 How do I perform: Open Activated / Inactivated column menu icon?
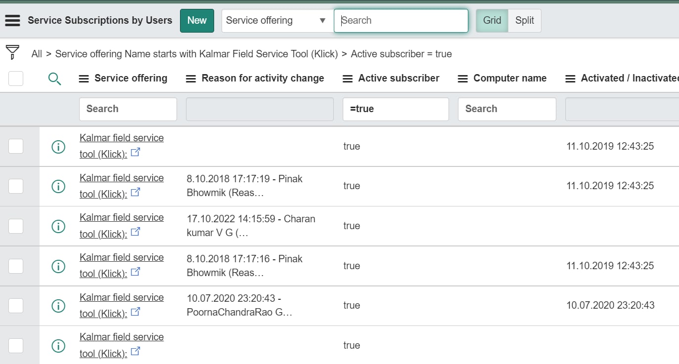(x=570, y=79)
